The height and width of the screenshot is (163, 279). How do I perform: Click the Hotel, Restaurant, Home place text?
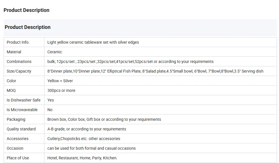click(82, 158)
